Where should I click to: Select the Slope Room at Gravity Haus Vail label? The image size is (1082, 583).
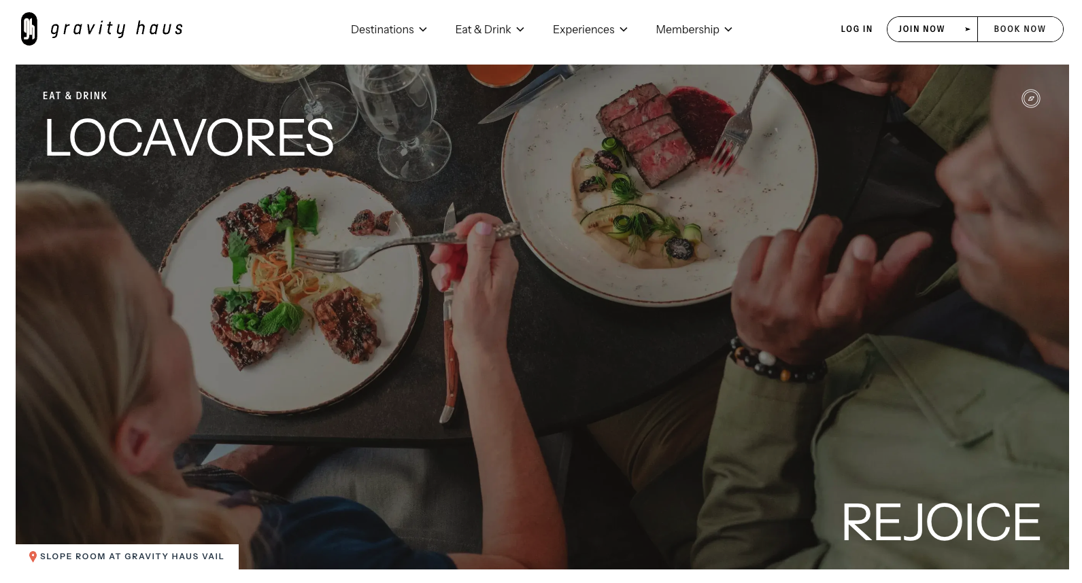click(132, 556)
